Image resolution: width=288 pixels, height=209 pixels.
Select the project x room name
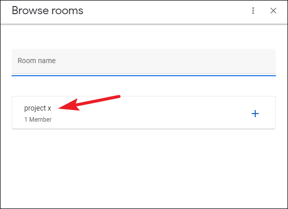(38, 108)
